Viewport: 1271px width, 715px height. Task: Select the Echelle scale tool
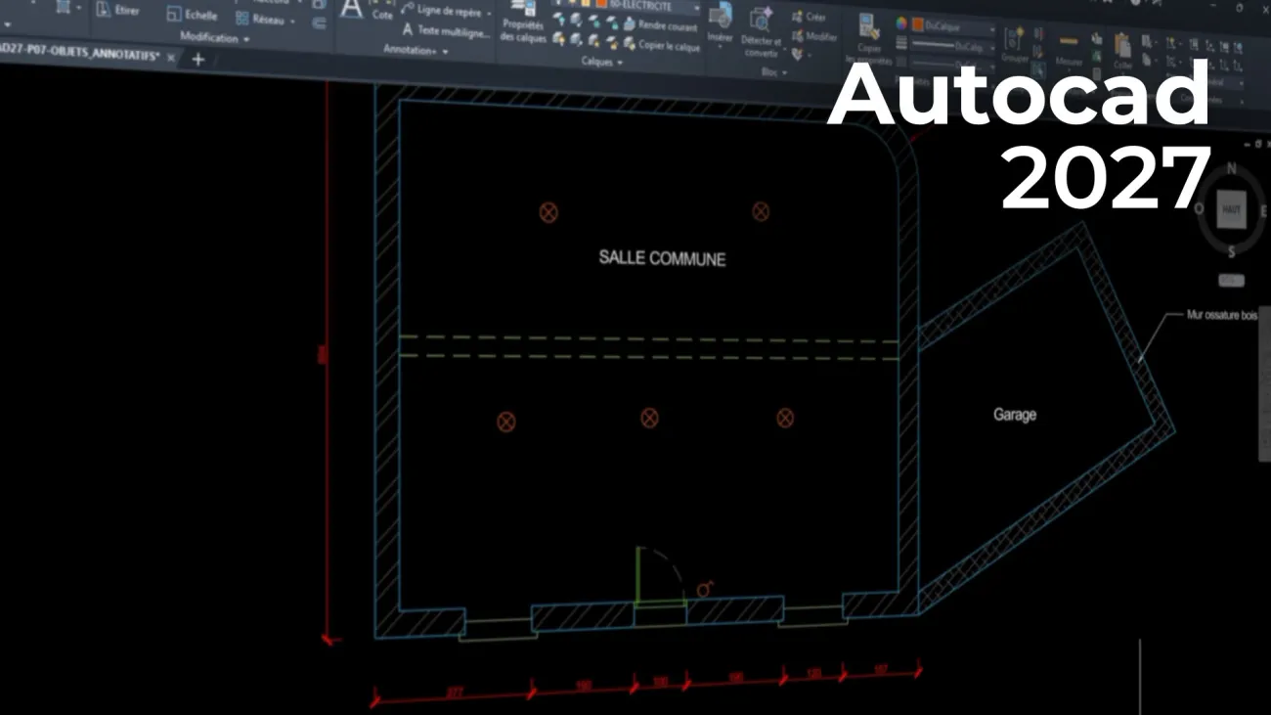pyautogui.click(x=191, y=14)
